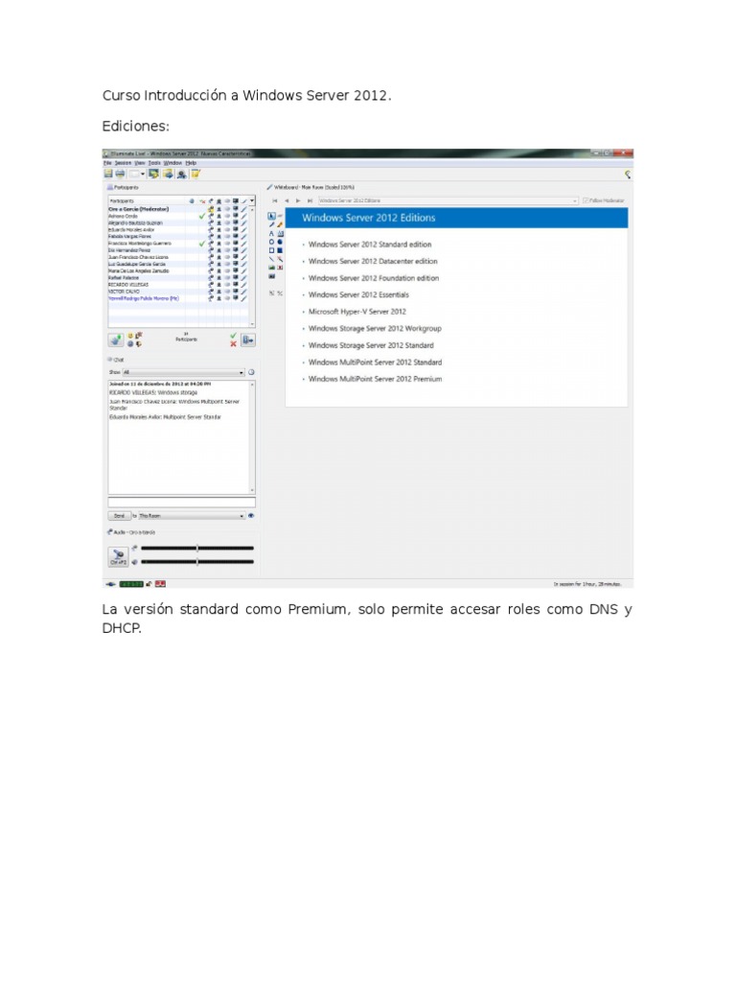Screen dimensions: 736x982
Task: Click 'Windows Storage Server 2012 Workgroup' text
Action: 375,328
